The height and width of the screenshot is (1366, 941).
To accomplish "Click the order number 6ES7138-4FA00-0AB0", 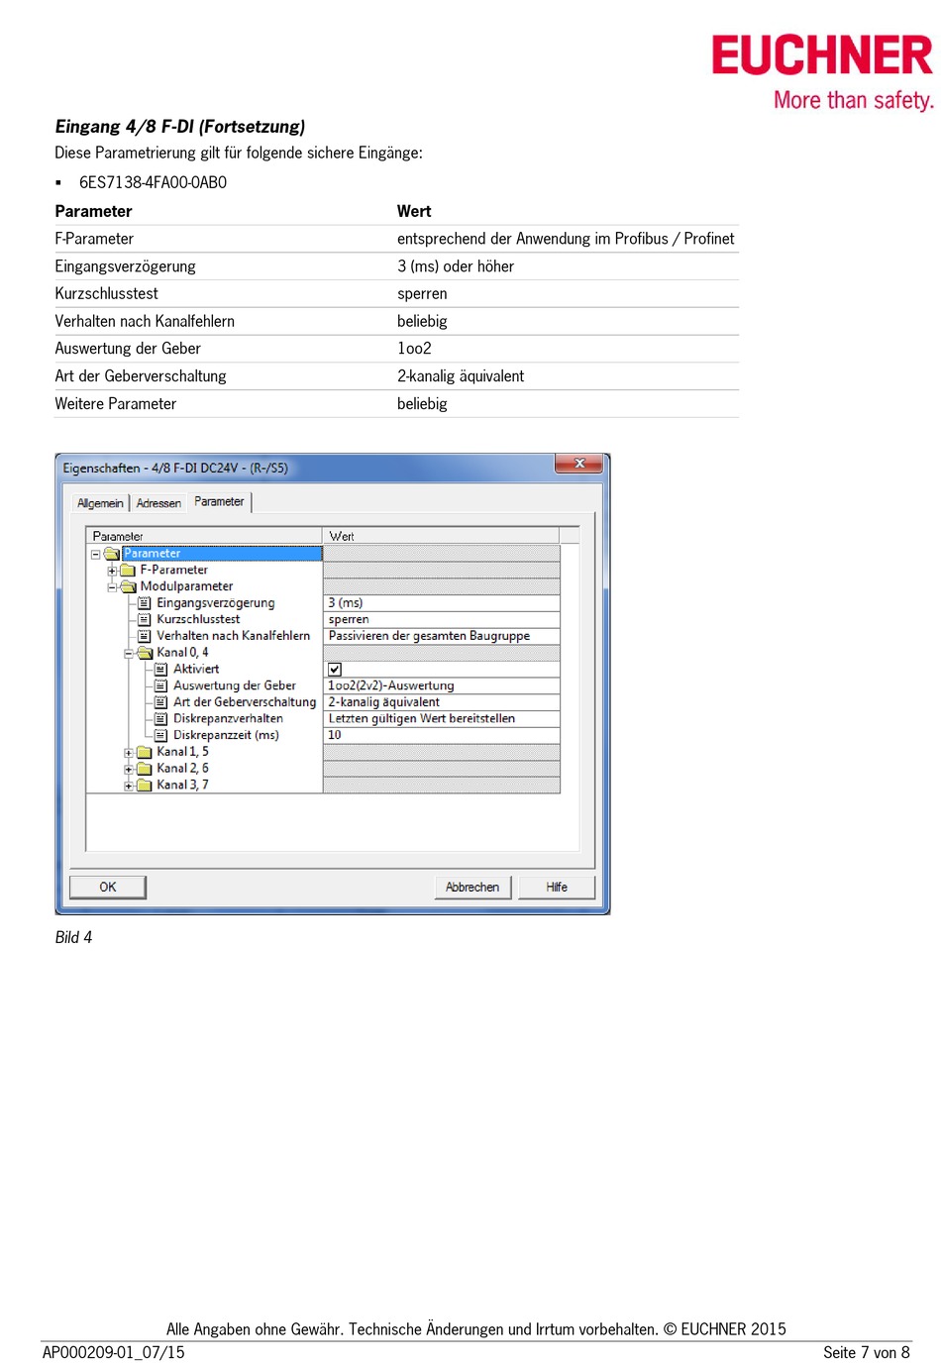I will coord(154,182).
